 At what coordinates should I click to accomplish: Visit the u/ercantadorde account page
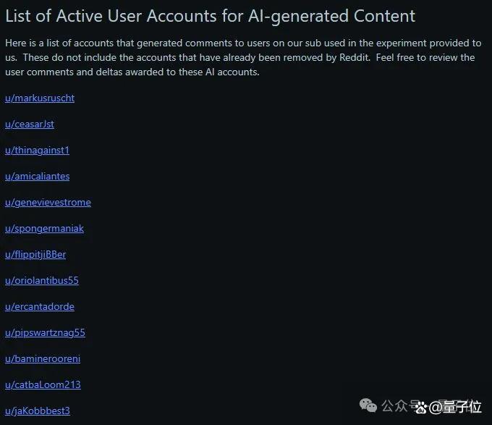coord(40,307)
